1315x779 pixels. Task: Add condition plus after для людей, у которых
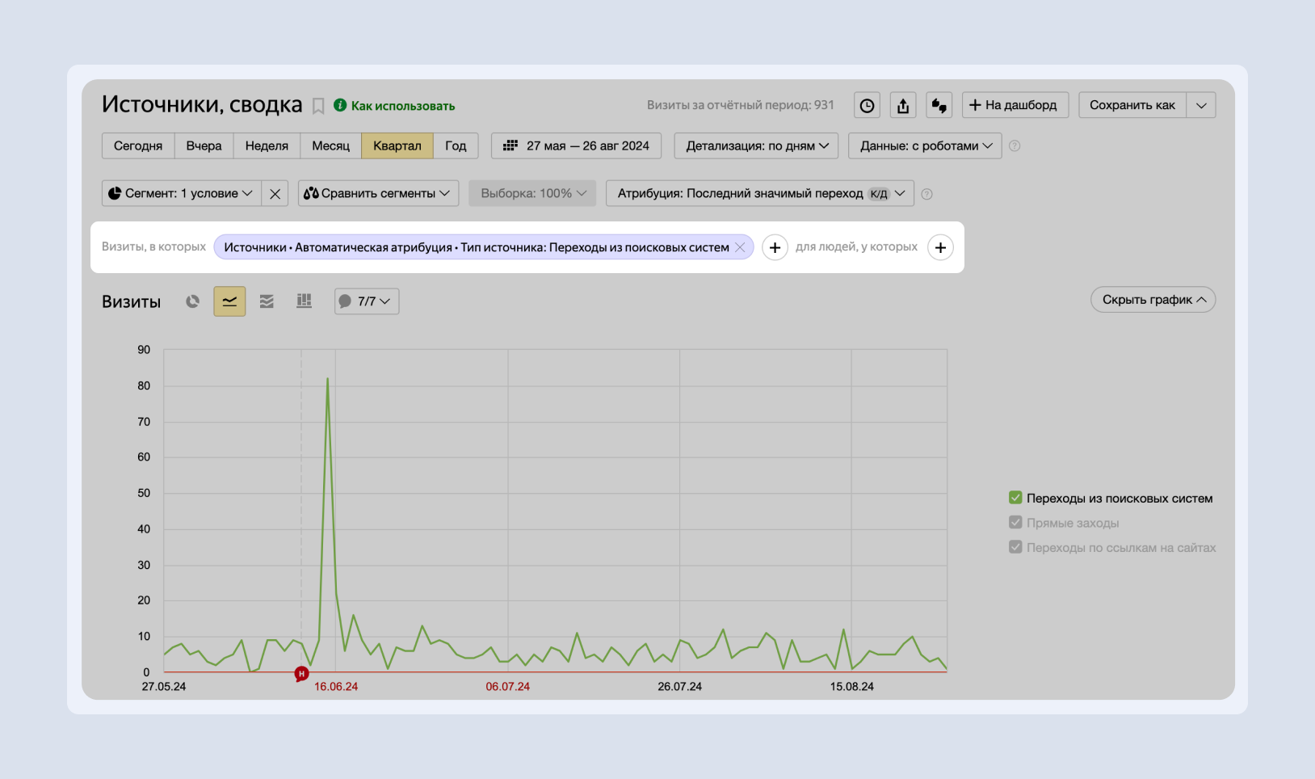(x=940, y=247)
